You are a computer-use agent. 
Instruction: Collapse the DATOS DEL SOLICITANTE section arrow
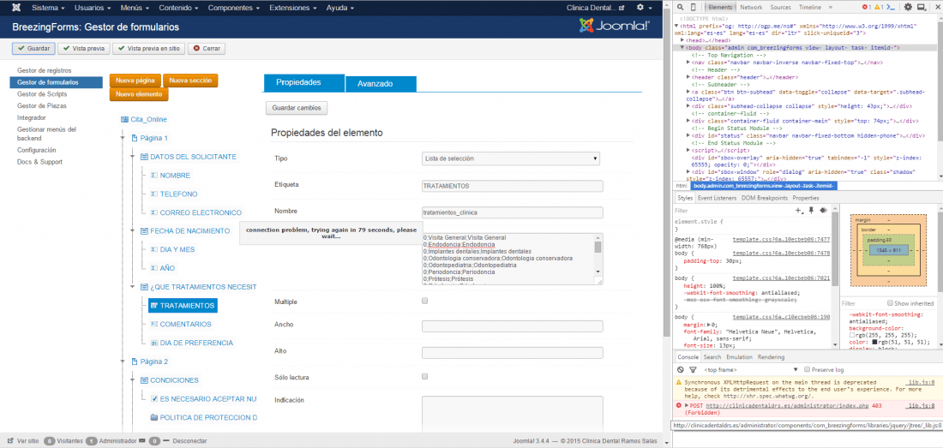[x=132, y=157]
